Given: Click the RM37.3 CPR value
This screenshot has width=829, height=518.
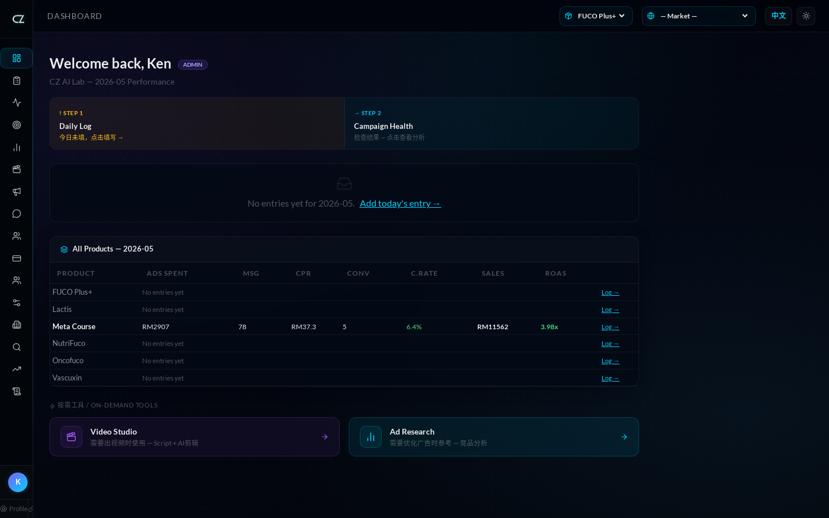Looking at the screenshot, I should (x=303, y=327).
